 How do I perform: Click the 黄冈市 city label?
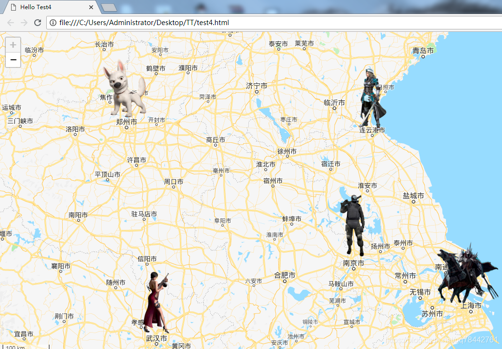pyautogui.click(x=181, y=346)
